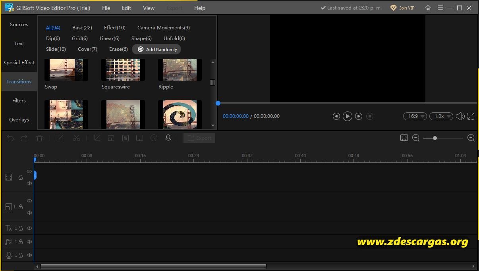Click the voice track microphone icon
This screenshot has height=271, width=479.
click(x=9, y=255)
